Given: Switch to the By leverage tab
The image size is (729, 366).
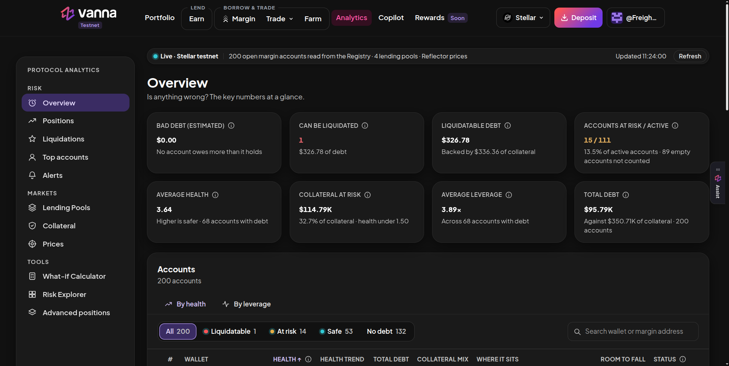Looking at the screenshot, I should [247, 304].
